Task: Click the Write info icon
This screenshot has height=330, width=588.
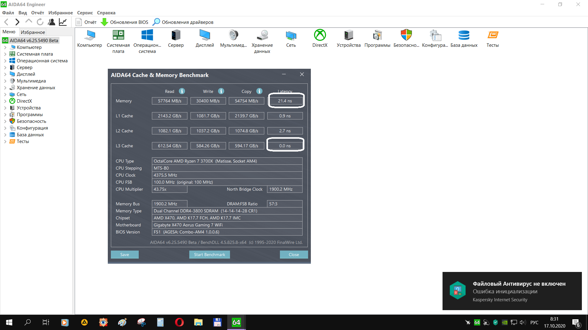Action: pyautogui.click(x=221, y=91)
